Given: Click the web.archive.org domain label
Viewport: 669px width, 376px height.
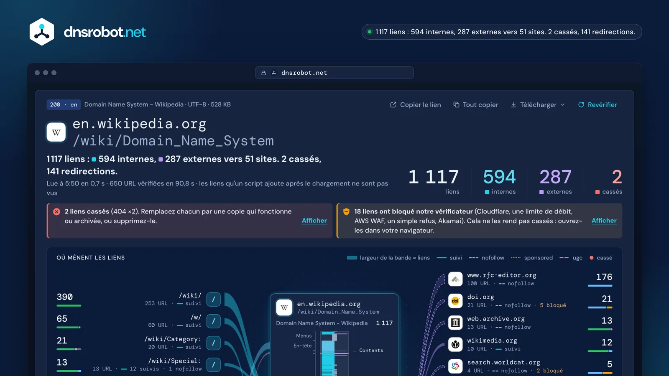Looking at the screenshot, I should click(496, 319).
